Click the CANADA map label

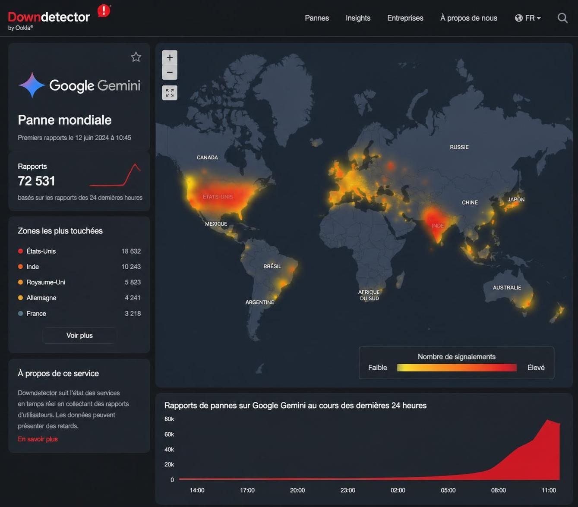tap(207, 157)
